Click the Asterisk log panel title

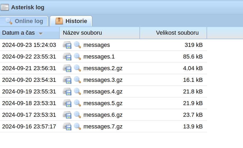tap(28, 7)
